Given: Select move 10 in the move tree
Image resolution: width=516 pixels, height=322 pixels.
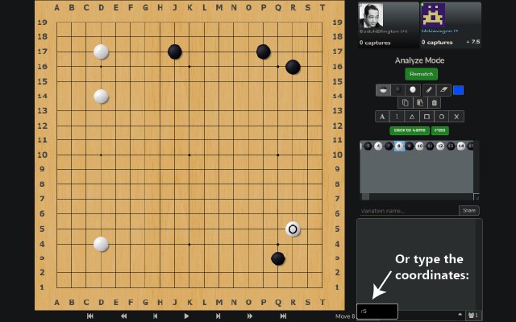Looking at the screenshot, I should tap(419, 146).
